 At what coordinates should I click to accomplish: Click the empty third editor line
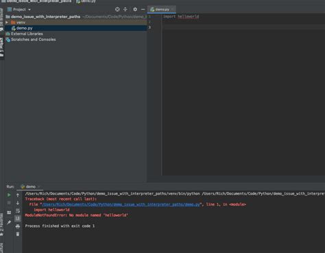(243, 27)
